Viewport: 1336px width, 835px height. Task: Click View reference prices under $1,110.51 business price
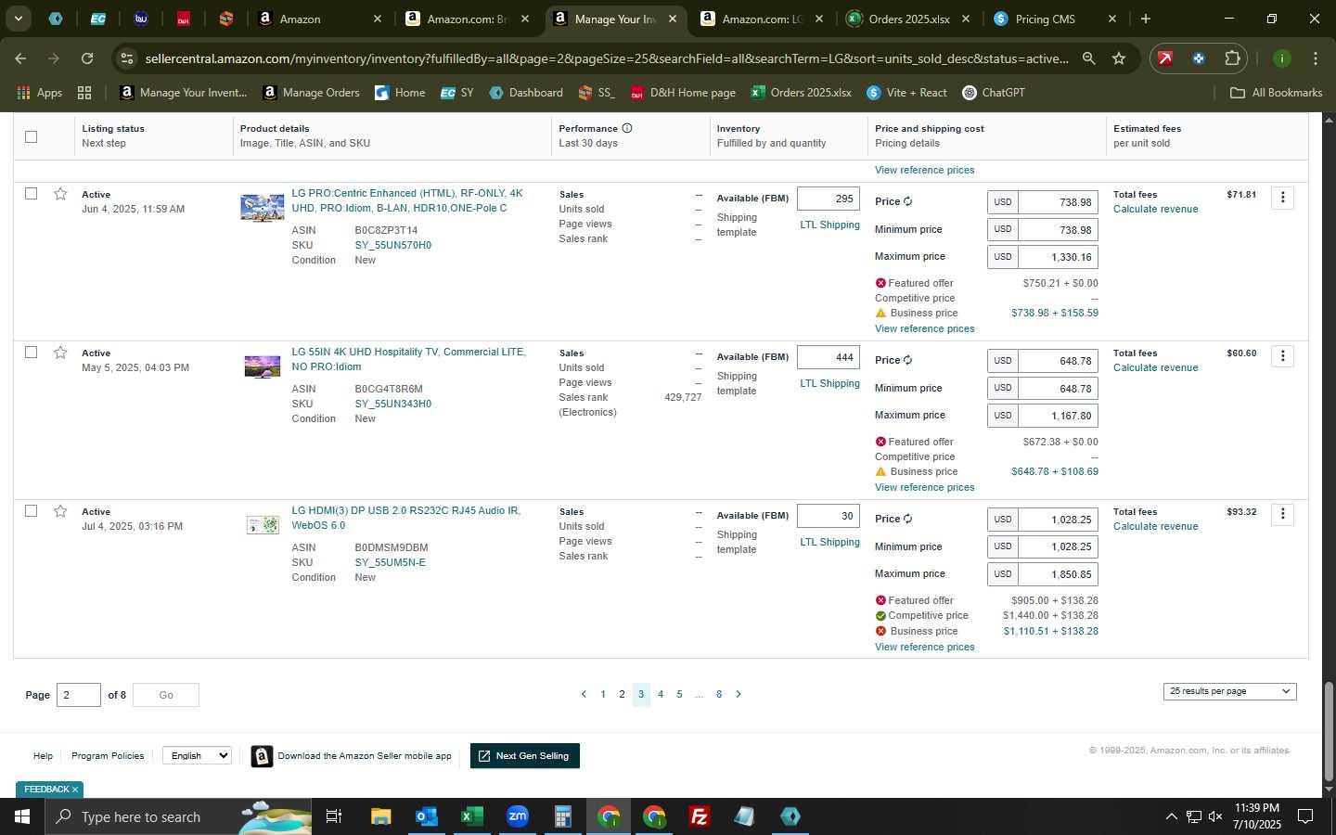[x=924, y=647]
